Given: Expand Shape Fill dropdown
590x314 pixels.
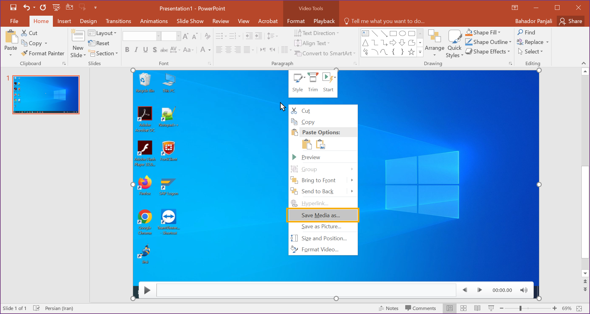Looking at the screenshot, I should tap(499, 33).
